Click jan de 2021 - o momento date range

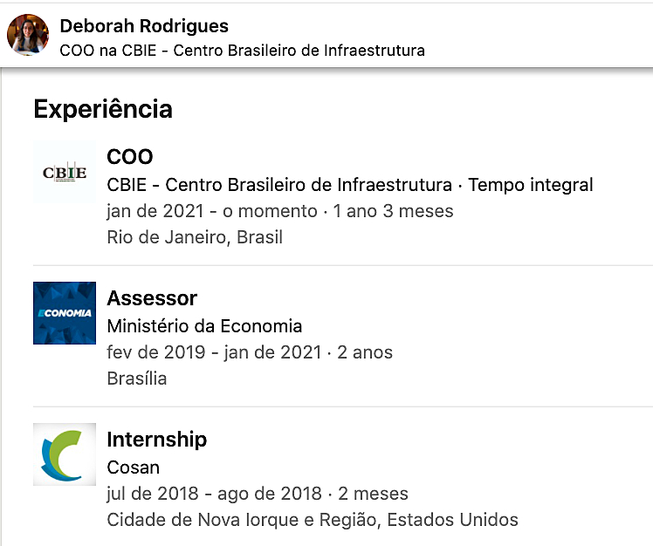point(212,211)
